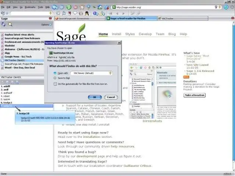The width and height of the screenshot is (235, 176).
Task: Click the URL address bar field
Action: 165,7
